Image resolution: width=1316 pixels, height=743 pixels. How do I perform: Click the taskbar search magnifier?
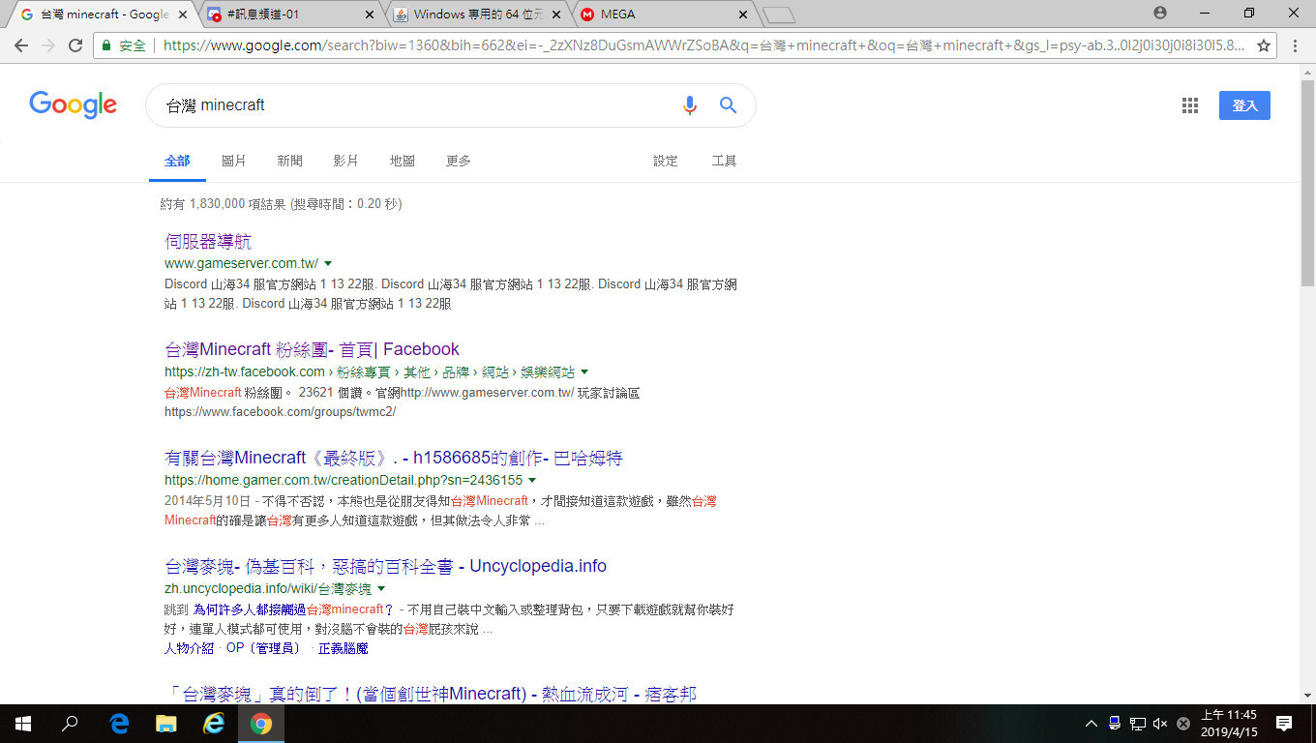point(70,724)
